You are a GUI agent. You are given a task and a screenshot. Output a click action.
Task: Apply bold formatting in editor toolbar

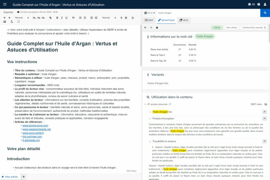pos(57,18)
